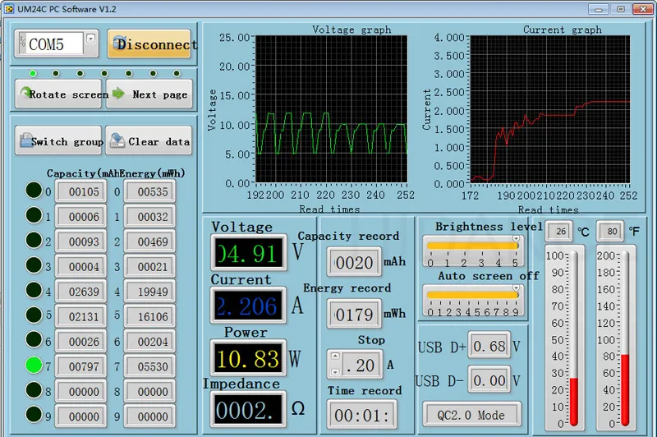Click the Clear data icon
The width and height of the screenshot is (657, 437).
117,140
